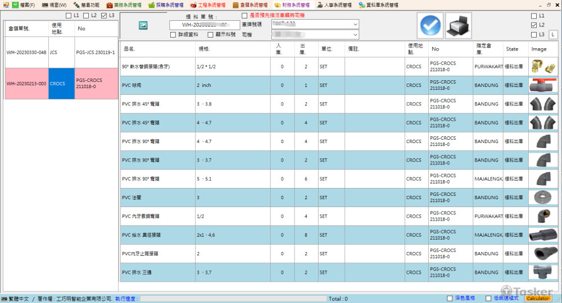Screen dimensions: 562x303
Task: Open the brass fitting image in first row
Action: coord(543,66)
